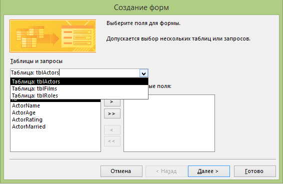Choose Таблица: tblRoles from the list
The width and height of the screenshot is (283, 184).
coord(79,95)
